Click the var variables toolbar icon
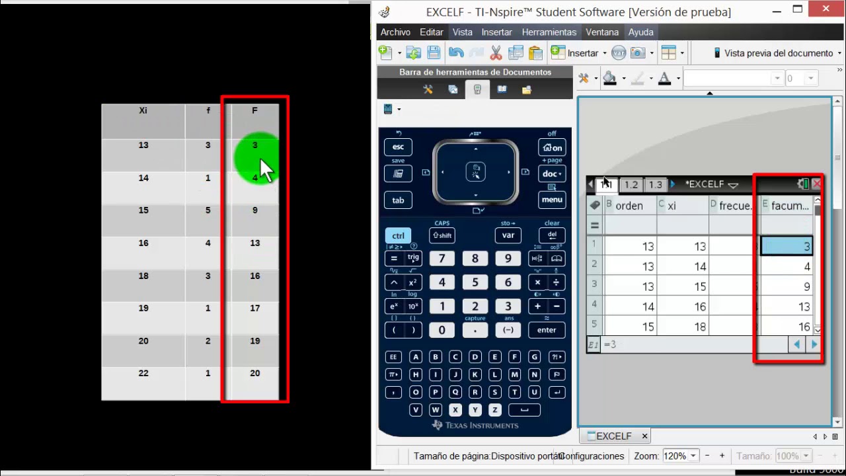This screenshot has width=846, height=476. pos(619,53)
